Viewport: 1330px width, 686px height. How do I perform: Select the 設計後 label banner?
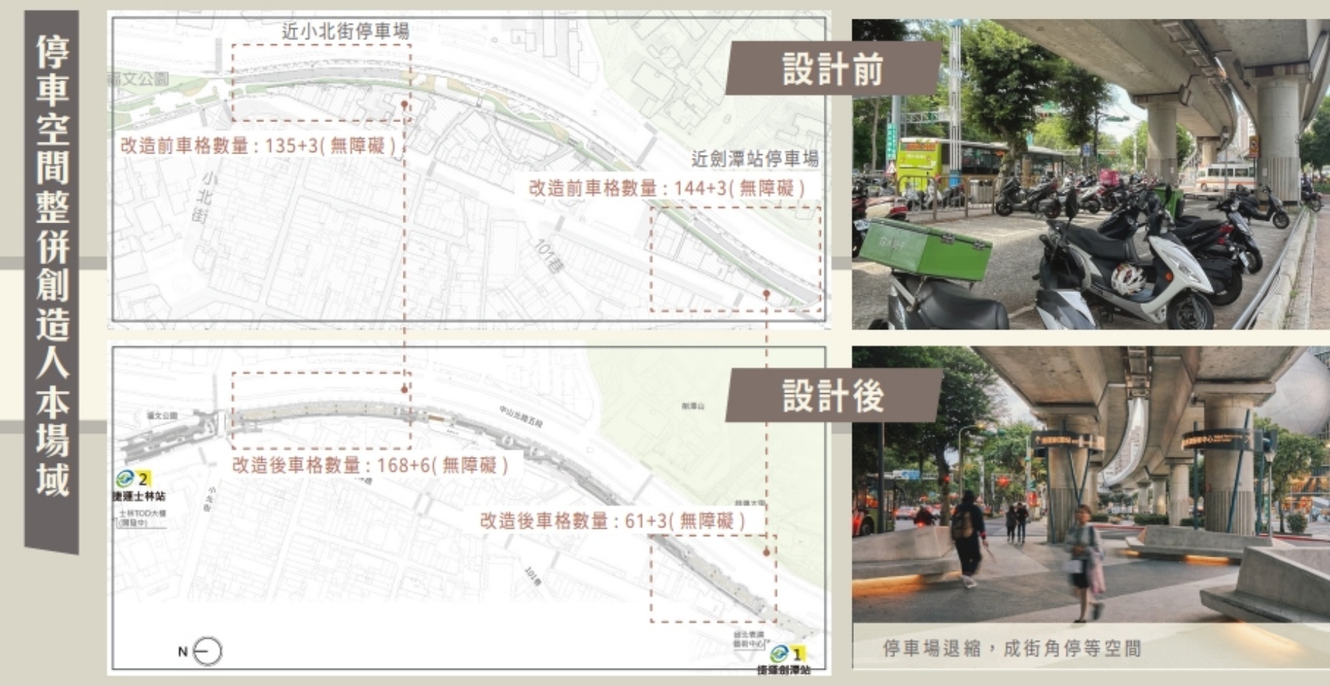pyautogui.click(x=833, y=395)
